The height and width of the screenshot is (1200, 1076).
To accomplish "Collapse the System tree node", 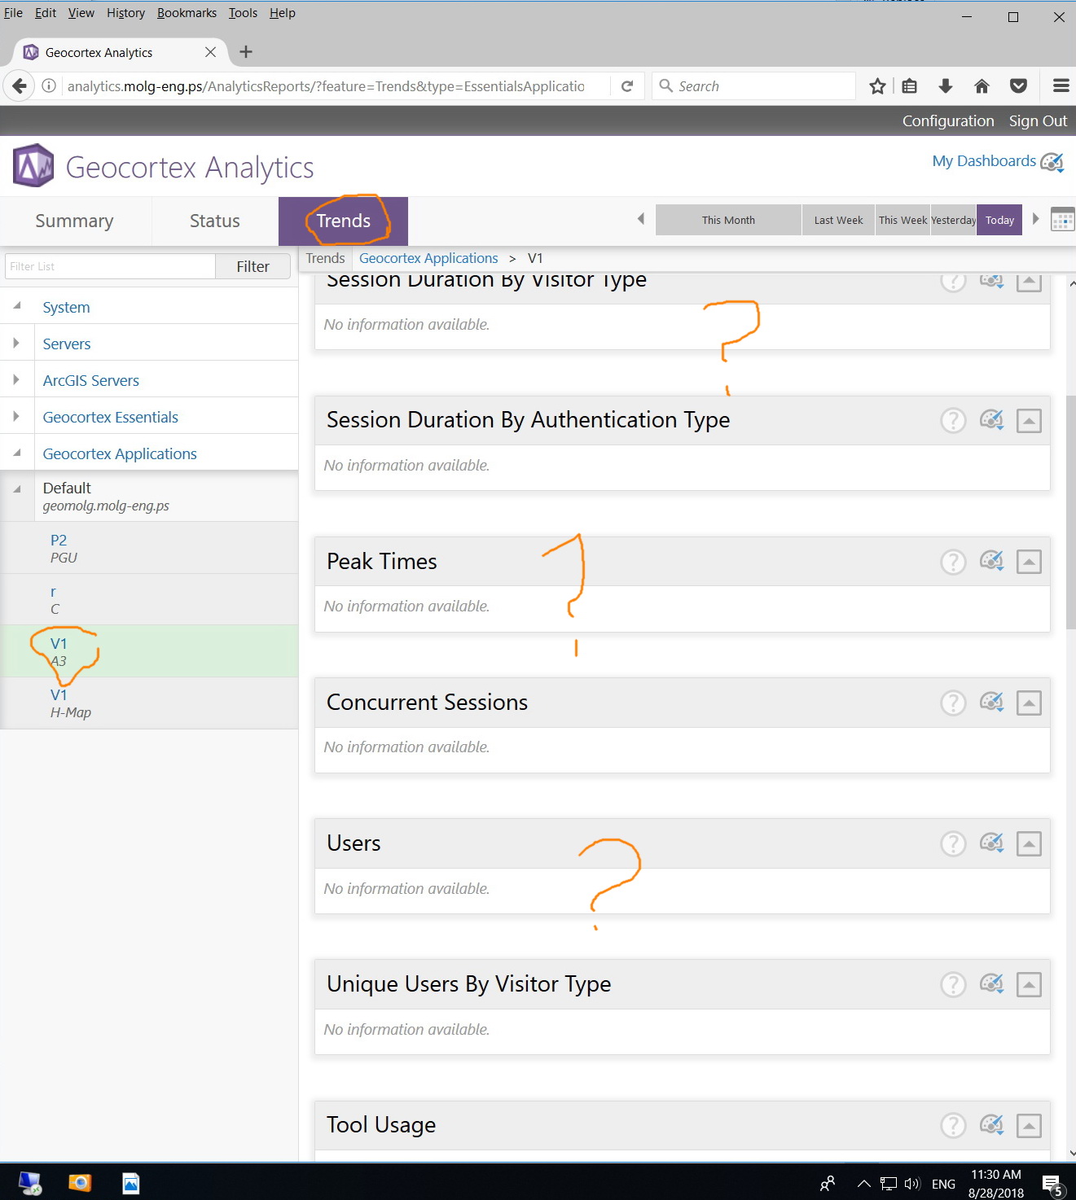I will point(16,306).
